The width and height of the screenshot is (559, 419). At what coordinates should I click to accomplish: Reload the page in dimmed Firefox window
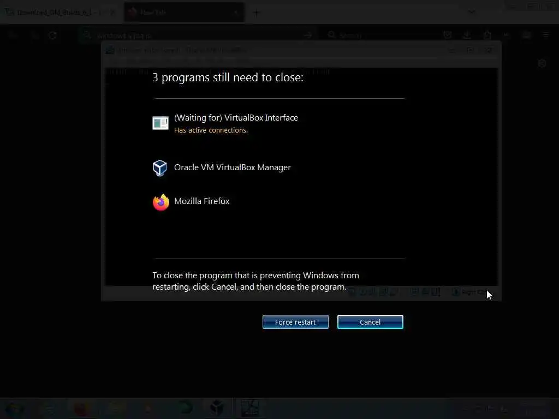point(53,35)
